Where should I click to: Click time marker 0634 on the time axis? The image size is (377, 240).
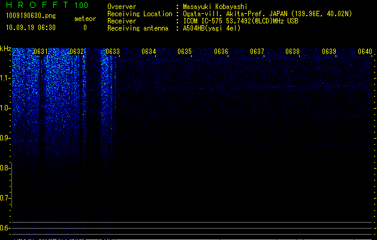click(x=149, y=51)
